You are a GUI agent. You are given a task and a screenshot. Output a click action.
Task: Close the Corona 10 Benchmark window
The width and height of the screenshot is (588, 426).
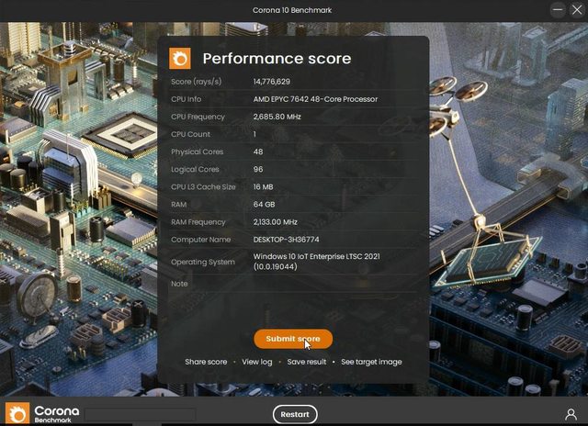click(577, 10)
